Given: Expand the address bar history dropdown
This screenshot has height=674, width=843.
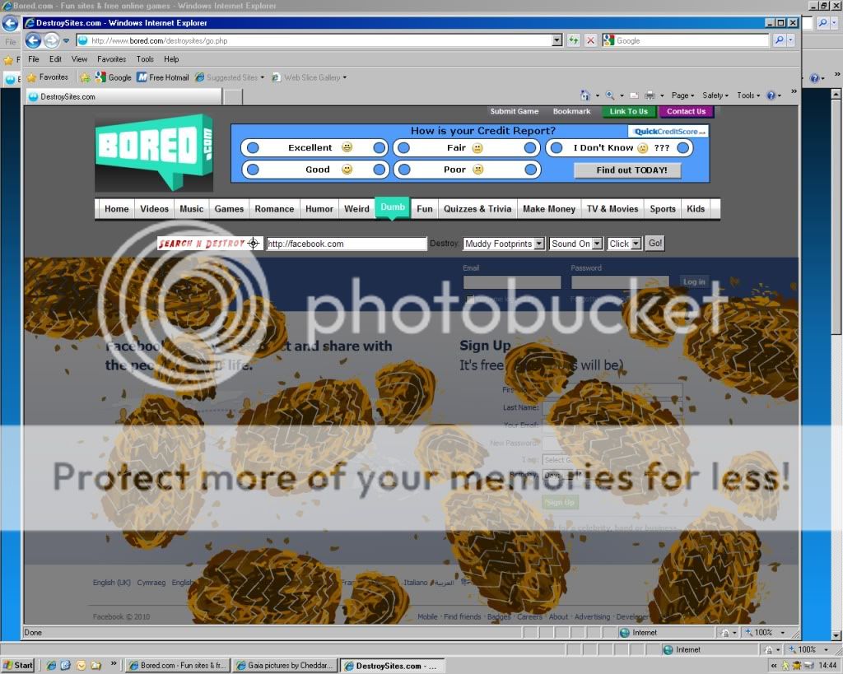Looking at the screenshot, I should [557, 40].
